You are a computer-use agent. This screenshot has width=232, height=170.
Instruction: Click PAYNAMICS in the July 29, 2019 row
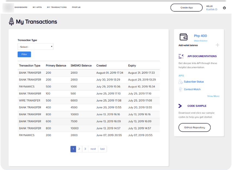(x=27, y=87)
